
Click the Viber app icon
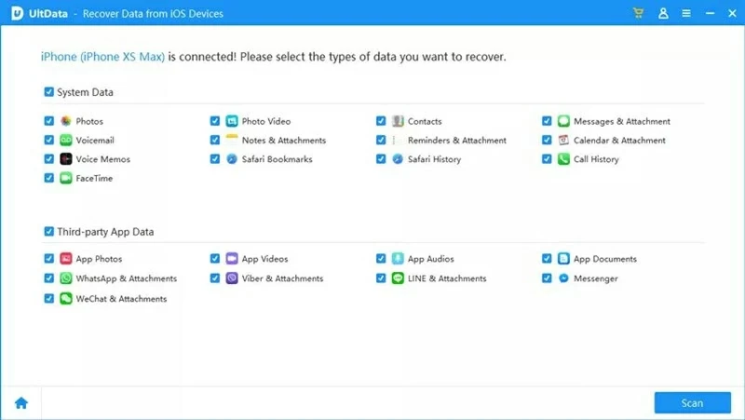[x=232, y=278]
